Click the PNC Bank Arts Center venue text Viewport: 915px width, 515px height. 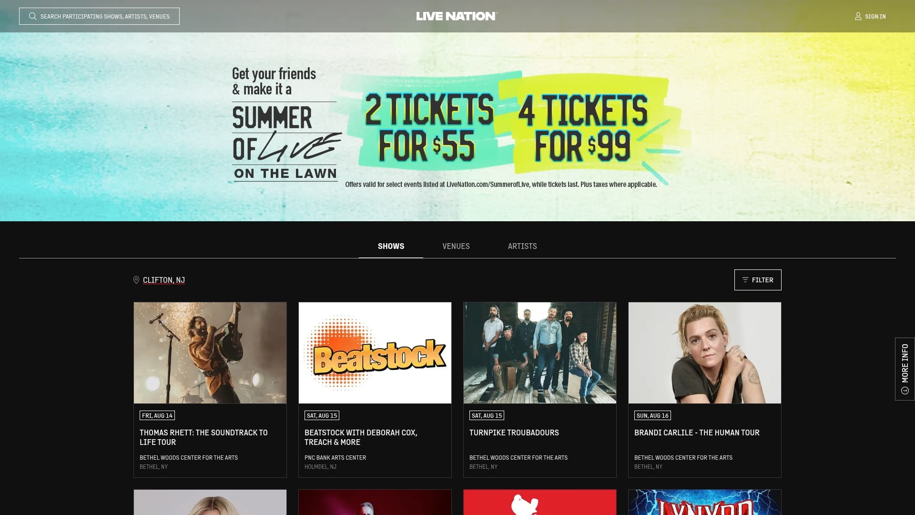click(335, 457)
